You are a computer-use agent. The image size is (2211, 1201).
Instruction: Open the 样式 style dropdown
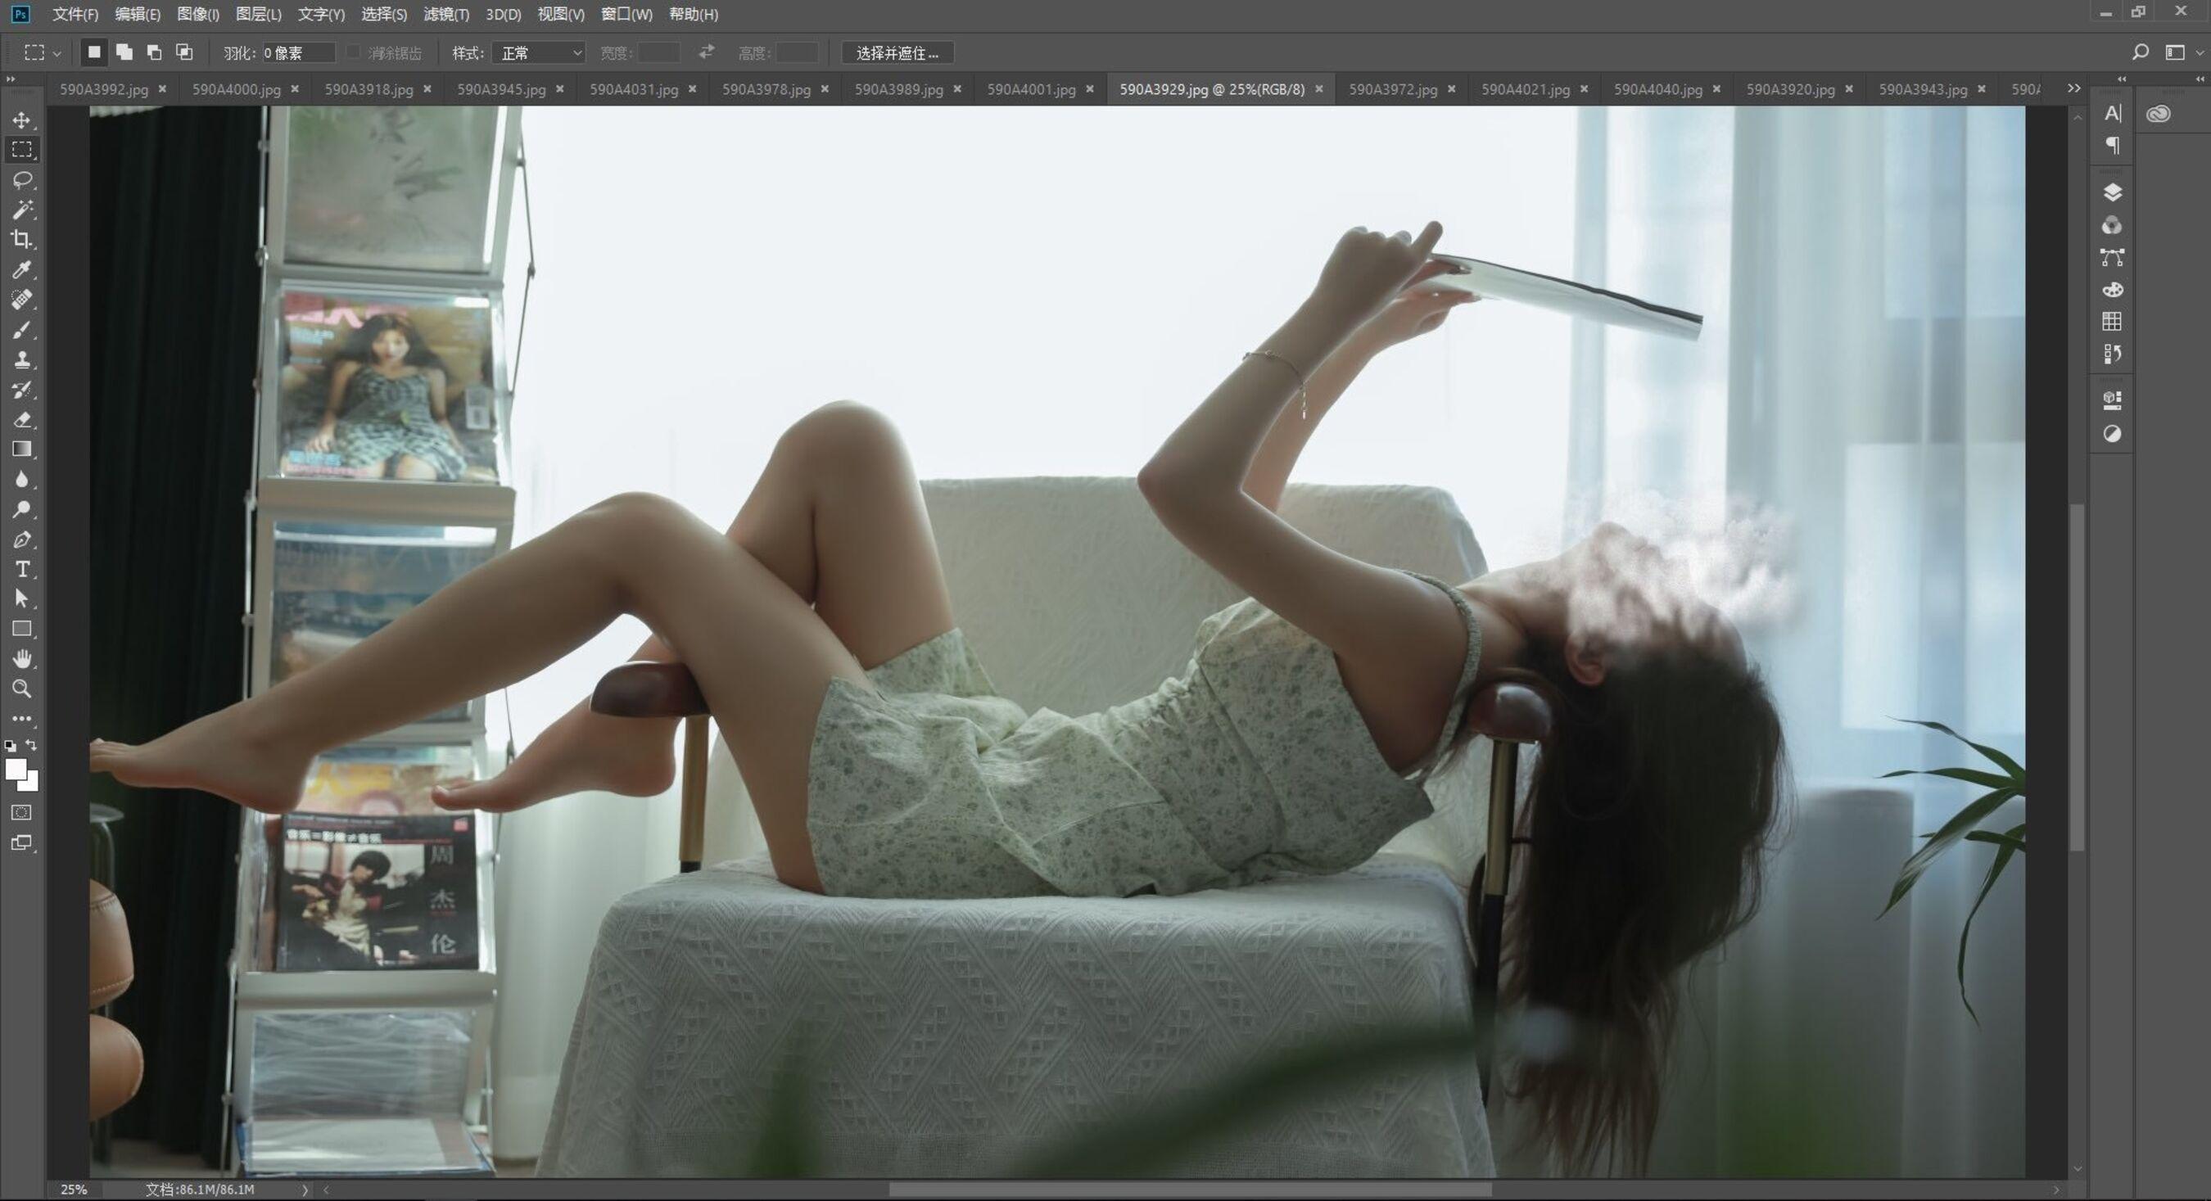[x=539, y=53]
